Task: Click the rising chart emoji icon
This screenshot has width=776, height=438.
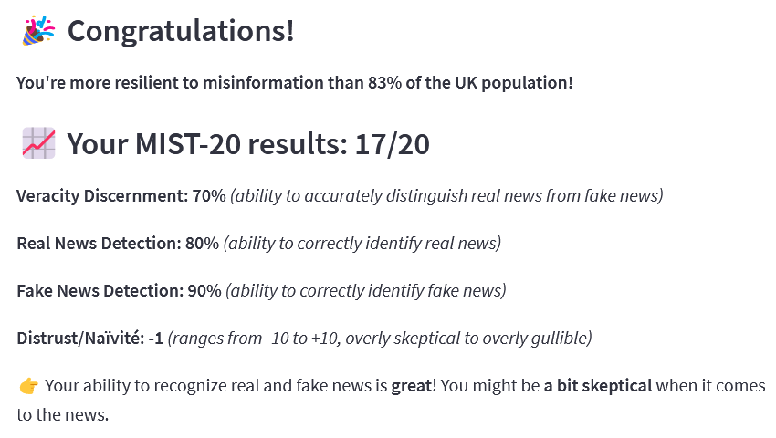Action: pyautogui.click(x=38, y=143)
